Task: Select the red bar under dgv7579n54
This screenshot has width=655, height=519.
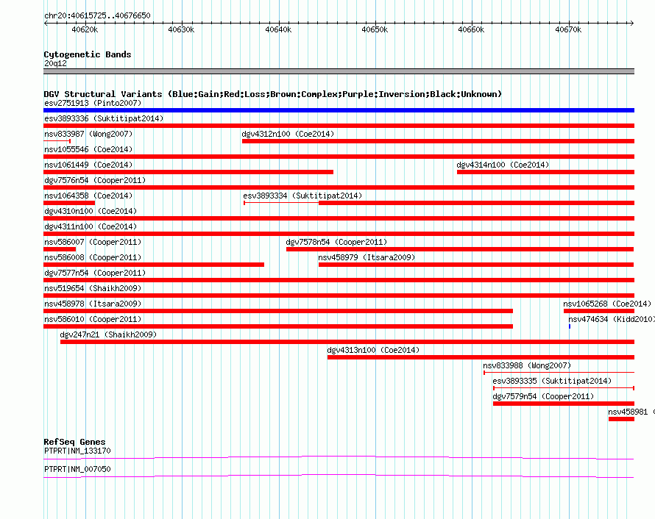Action: (564, 404)
